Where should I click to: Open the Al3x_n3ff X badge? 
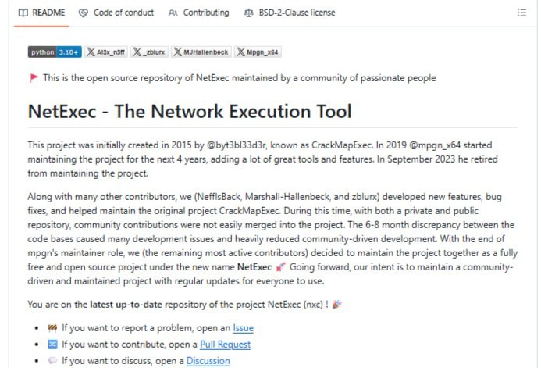click(x=106, y=52)
